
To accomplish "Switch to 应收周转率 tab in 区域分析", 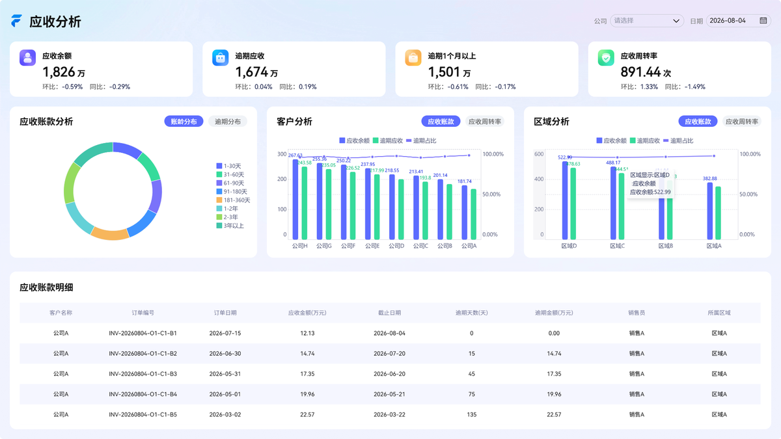I will coord(742,122).
